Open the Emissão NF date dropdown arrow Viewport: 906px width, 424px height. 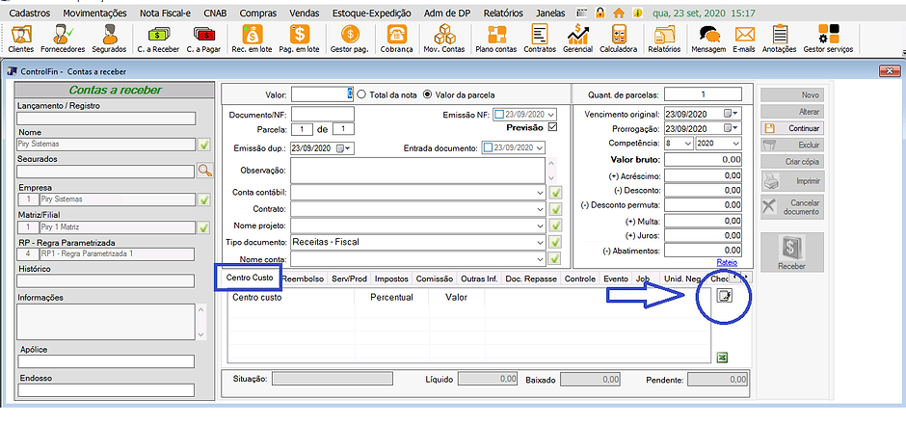point(550,115)
